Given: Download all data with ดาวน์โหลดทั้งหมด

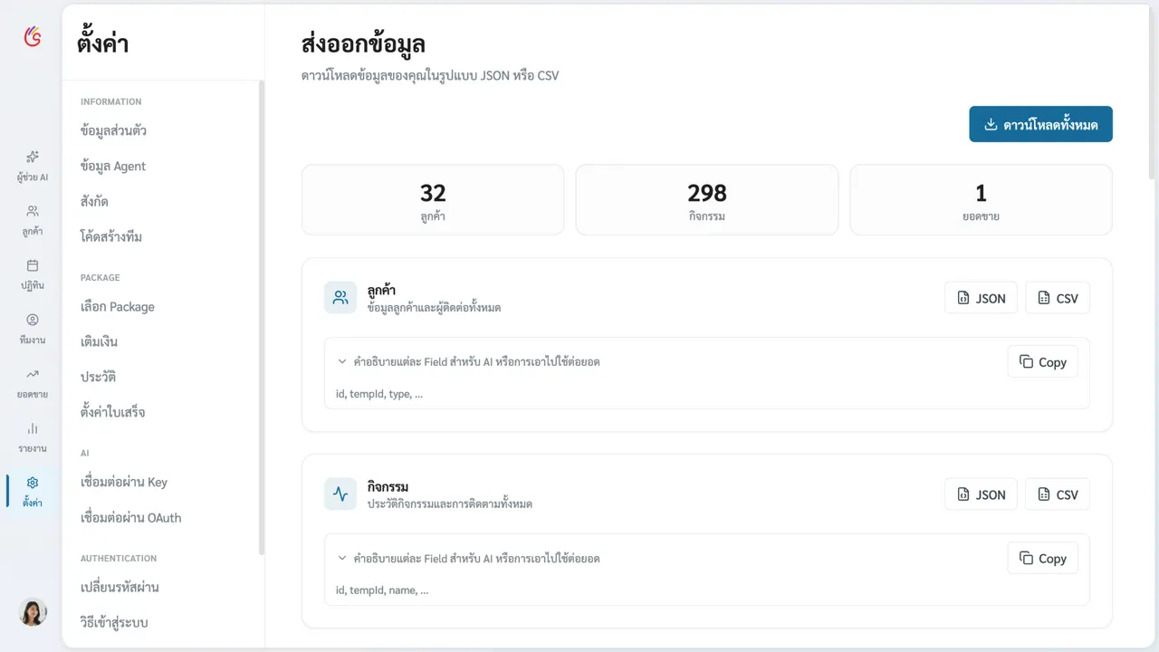Looking at the screenshot, I should pos(1040,124).
